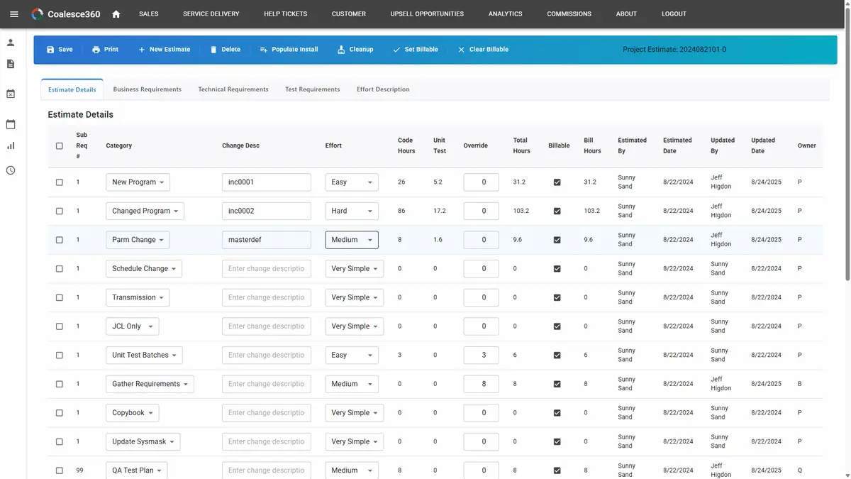This screenshot has height=479, width=851.
Task: Uncheck Billable for the inc0002 row
Action: pos(557,211)
